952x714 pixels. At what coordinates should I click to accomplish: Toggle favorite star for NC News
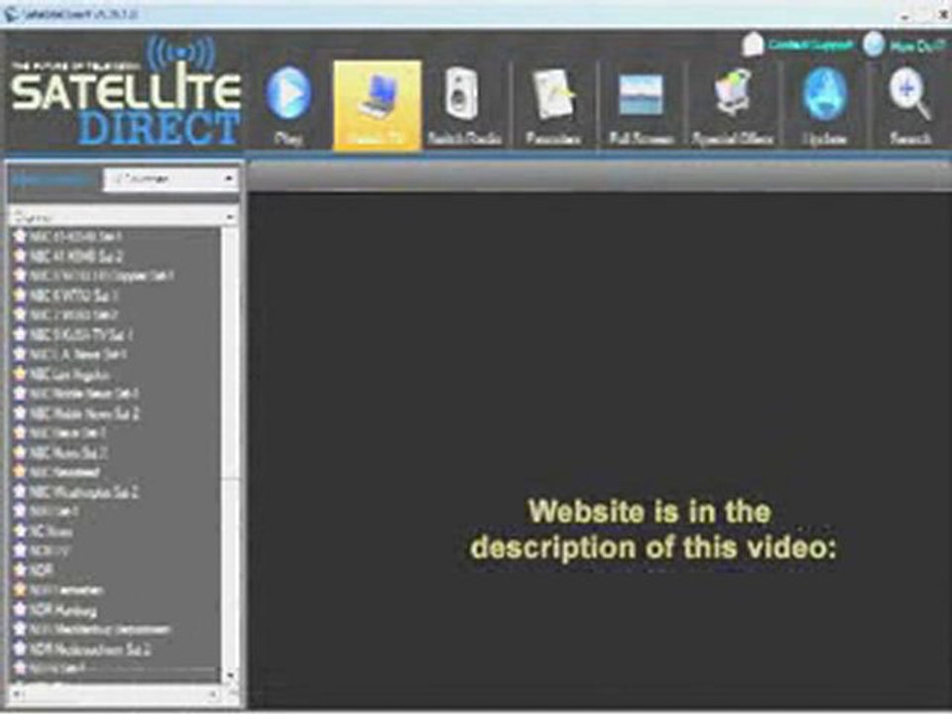tap(20, 531)
